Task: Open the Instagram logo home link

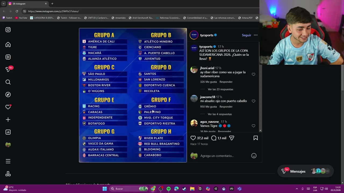Action: (x=8, y=30)
